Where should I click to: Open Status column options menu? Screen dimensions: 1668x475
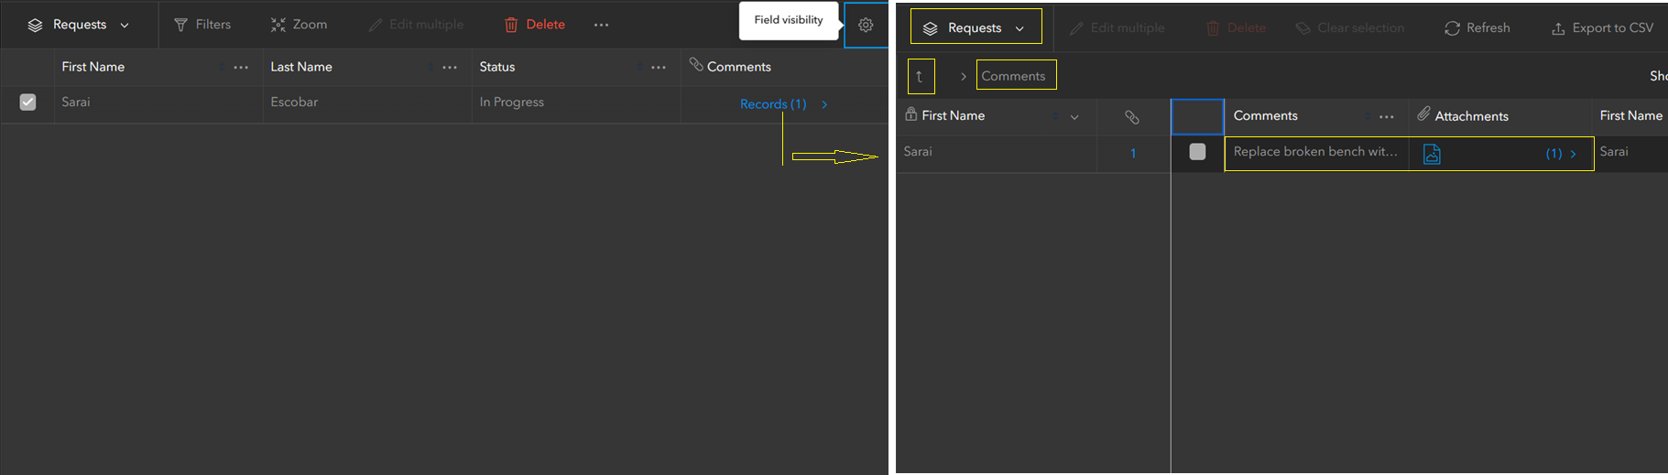tap(659, 68)
